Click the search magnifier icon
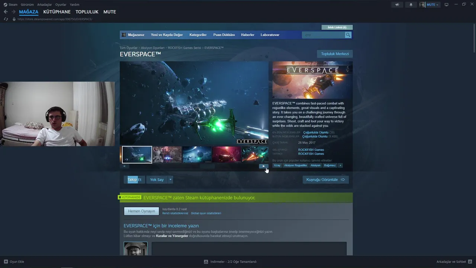This screenshot has width=476, height=268. 348,35
